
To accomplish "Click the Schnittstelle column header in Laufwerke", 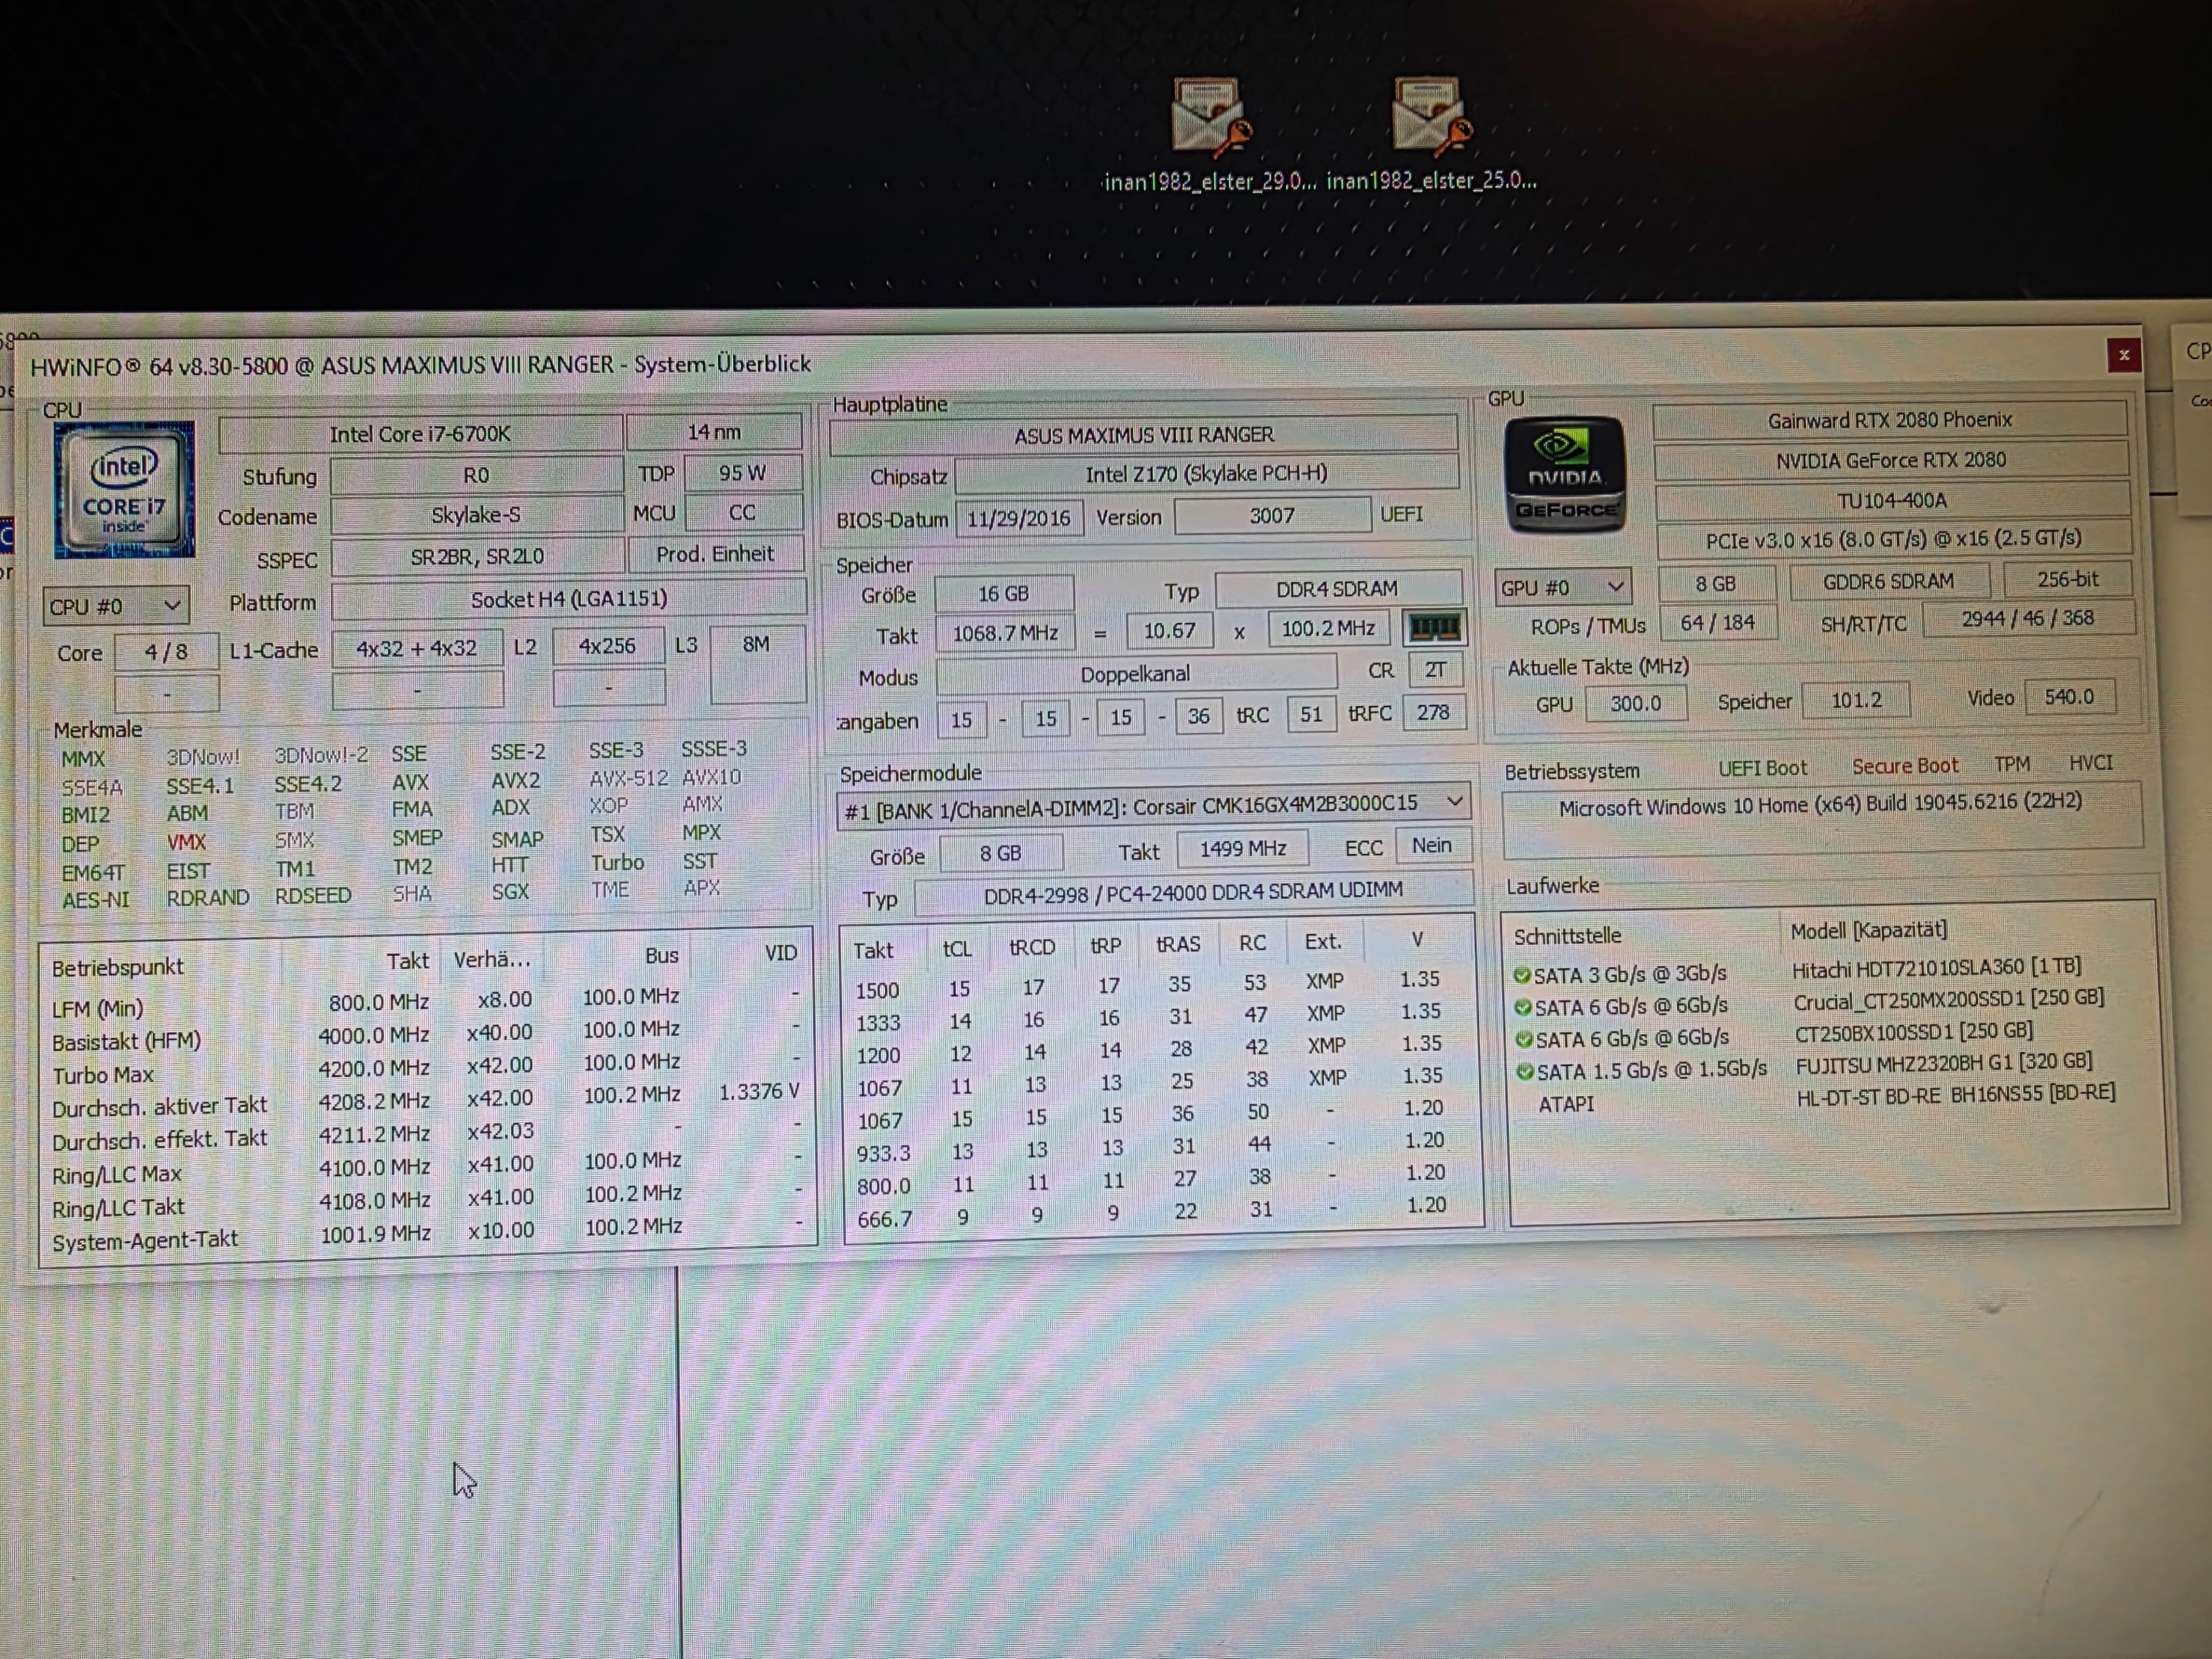I will click(1567, 936).
